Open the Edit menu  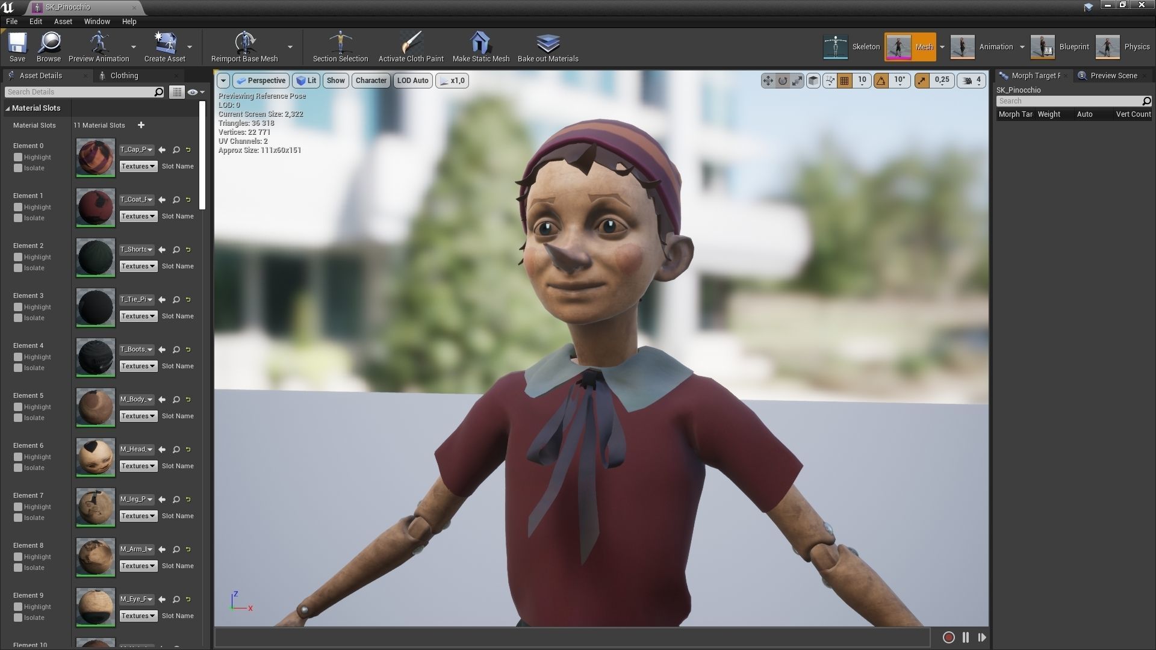point(36,21)
